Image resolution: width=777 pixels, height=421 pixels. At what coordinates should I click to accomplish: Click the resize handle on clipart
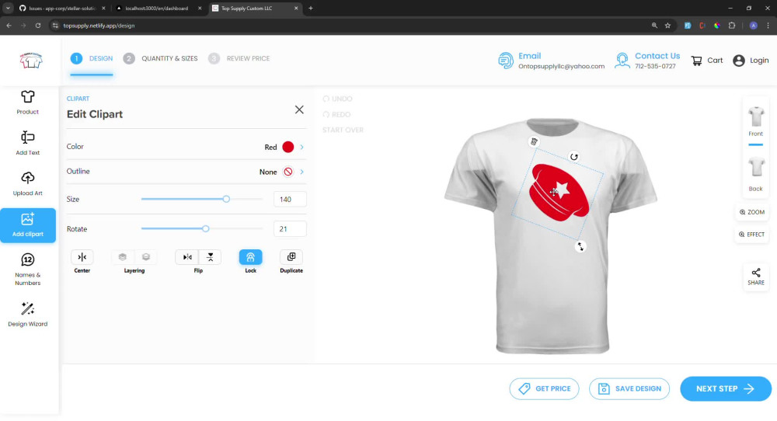click(580, 246)
